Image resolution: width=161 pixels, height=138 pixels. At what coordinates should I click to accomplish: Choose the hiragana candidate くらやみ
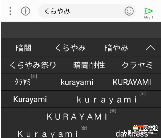pos(70,48)
